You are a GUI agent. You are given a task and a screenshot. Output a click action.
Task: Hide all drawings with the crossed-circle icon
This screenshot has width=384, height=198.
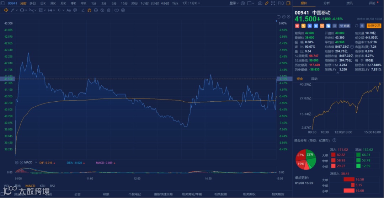point(102,10)
